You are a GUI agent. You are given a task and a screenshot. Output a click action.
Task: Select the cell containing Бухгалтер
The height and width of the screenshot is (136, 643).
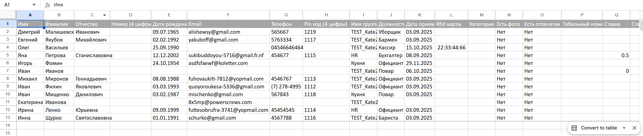click(391, 55)
